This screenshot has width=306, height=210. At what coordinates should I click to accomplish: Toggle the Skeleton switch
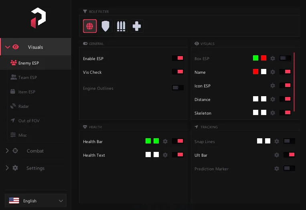click(x=285, y=113)
